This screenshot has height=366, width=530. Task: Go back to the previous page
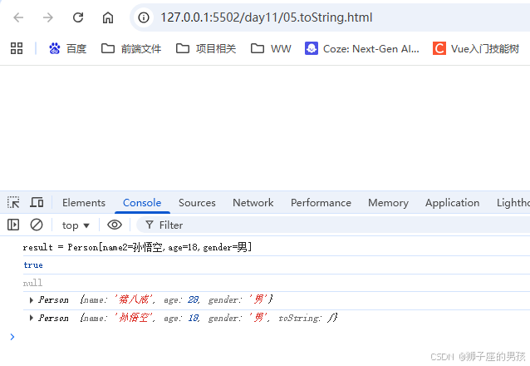tap(18, 17)
